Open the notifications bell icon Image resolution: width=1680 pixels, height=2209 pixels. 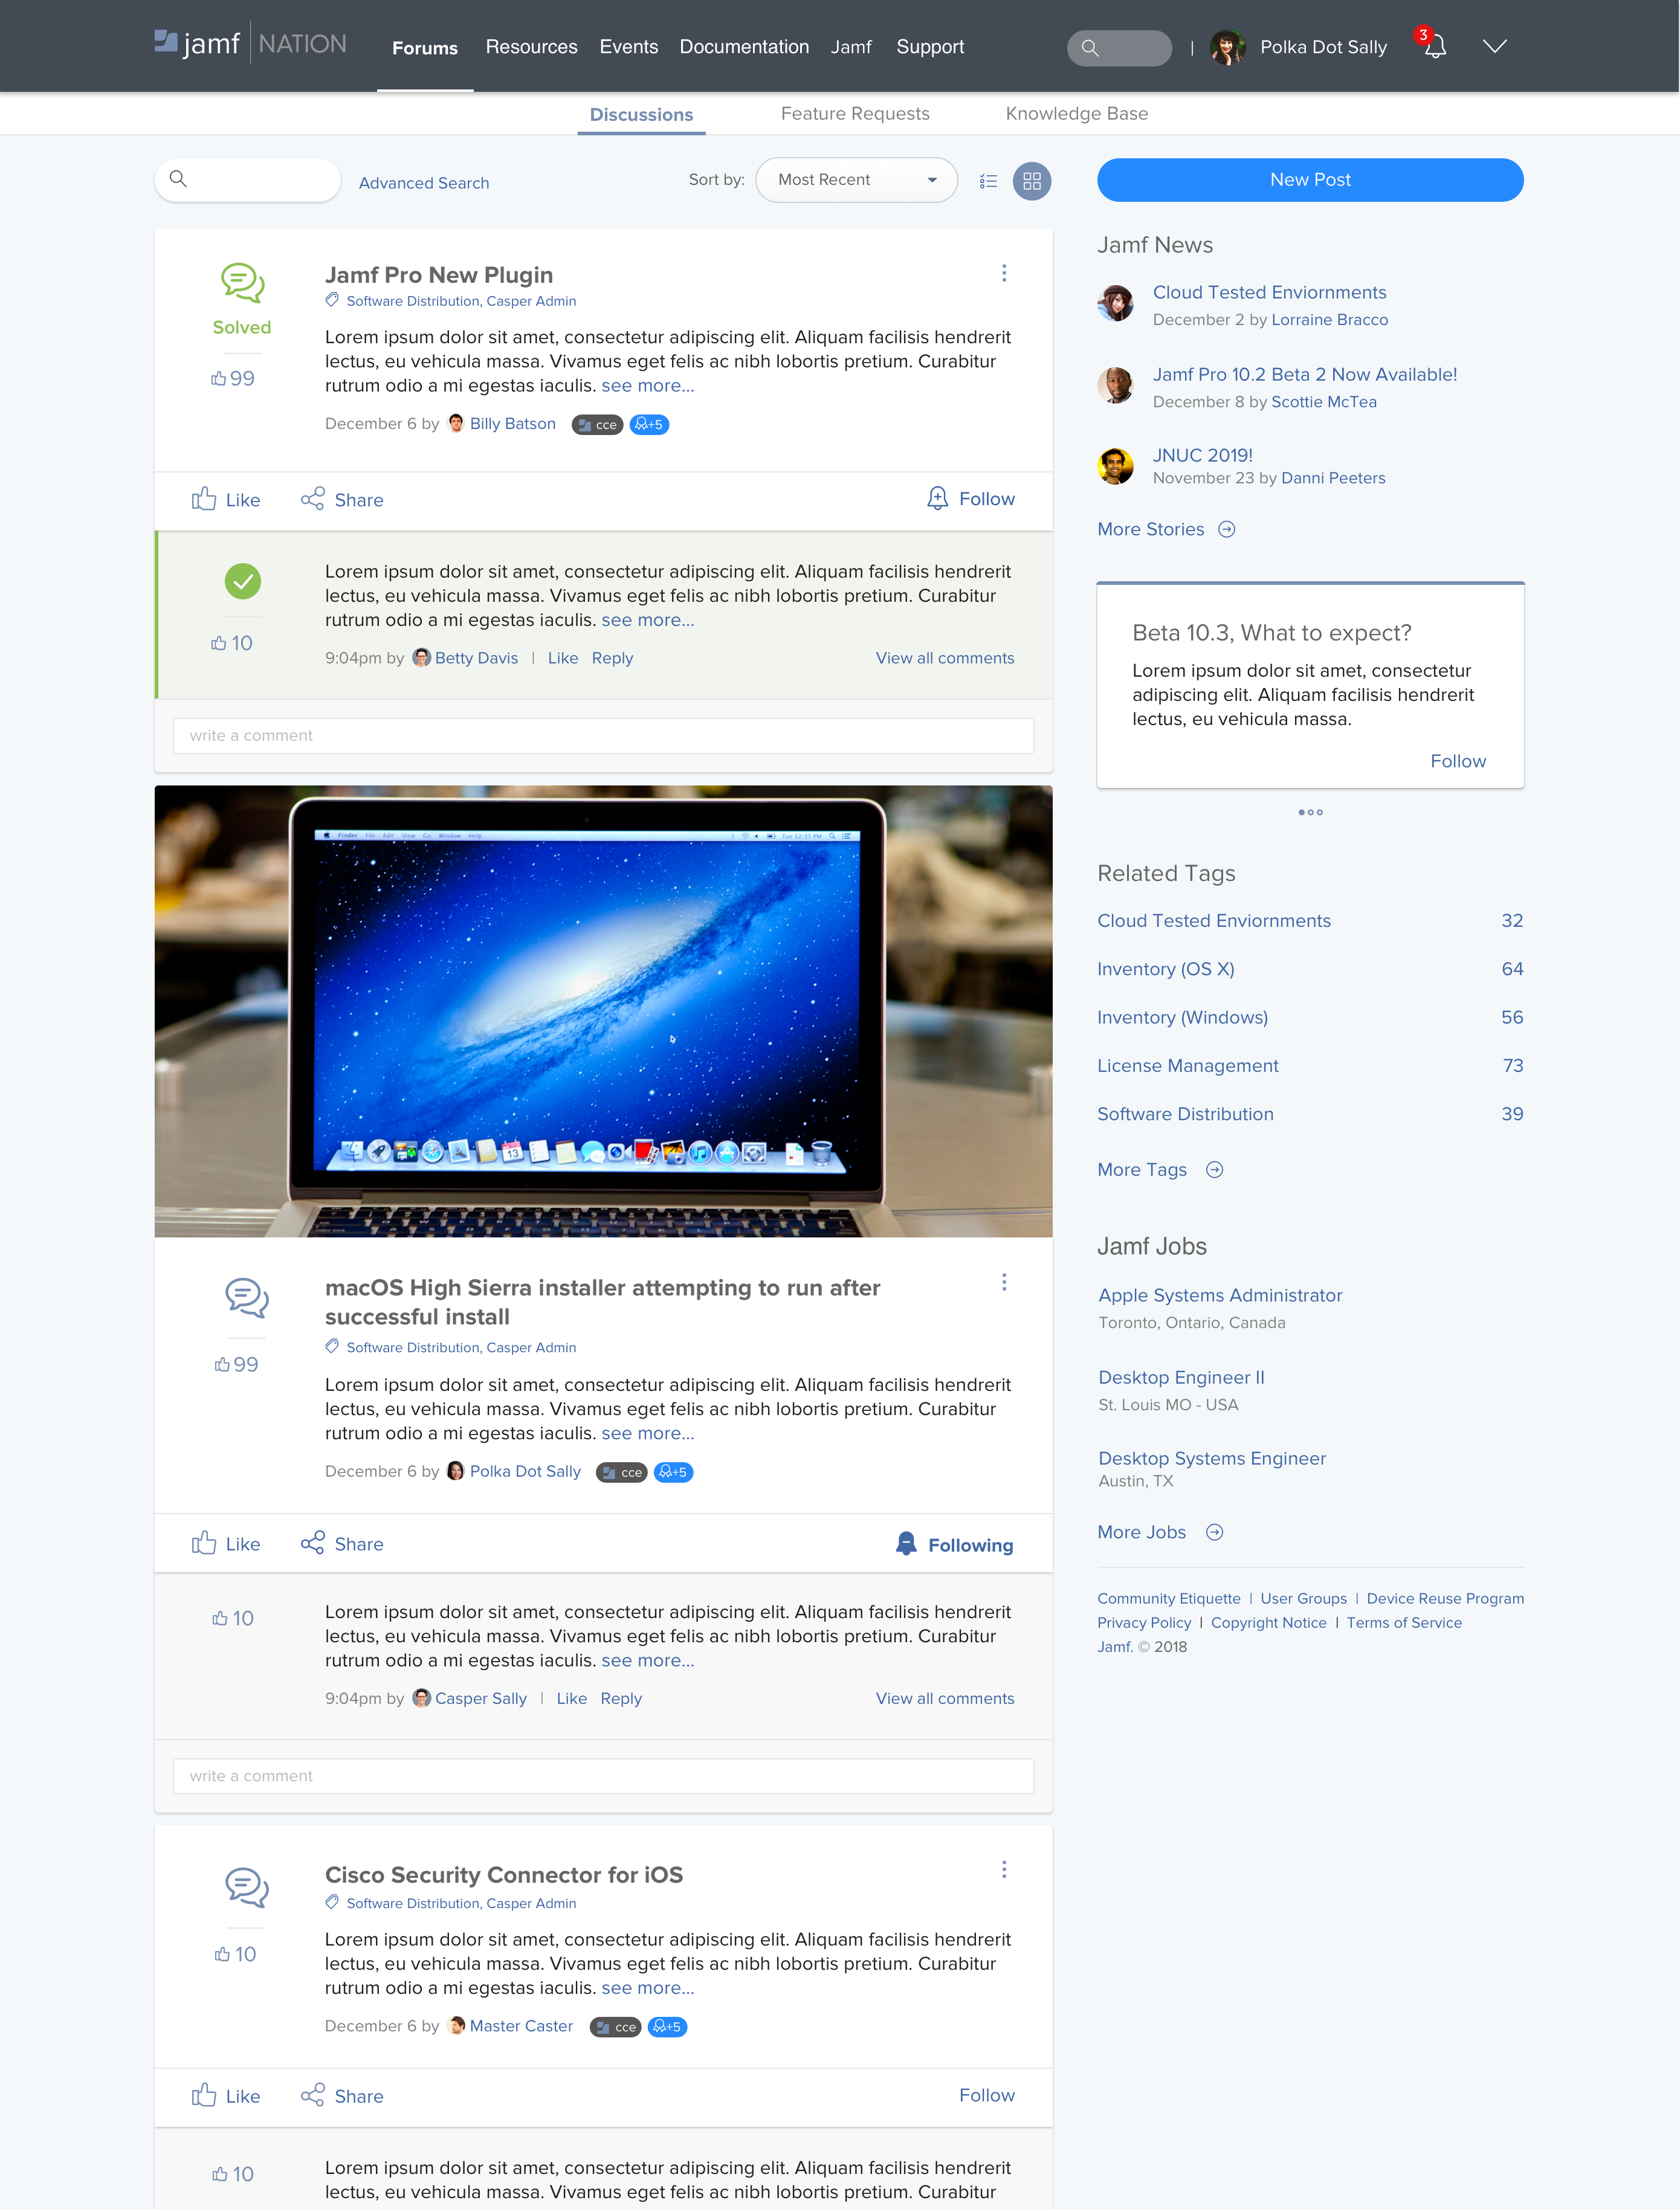[1435, 47]
